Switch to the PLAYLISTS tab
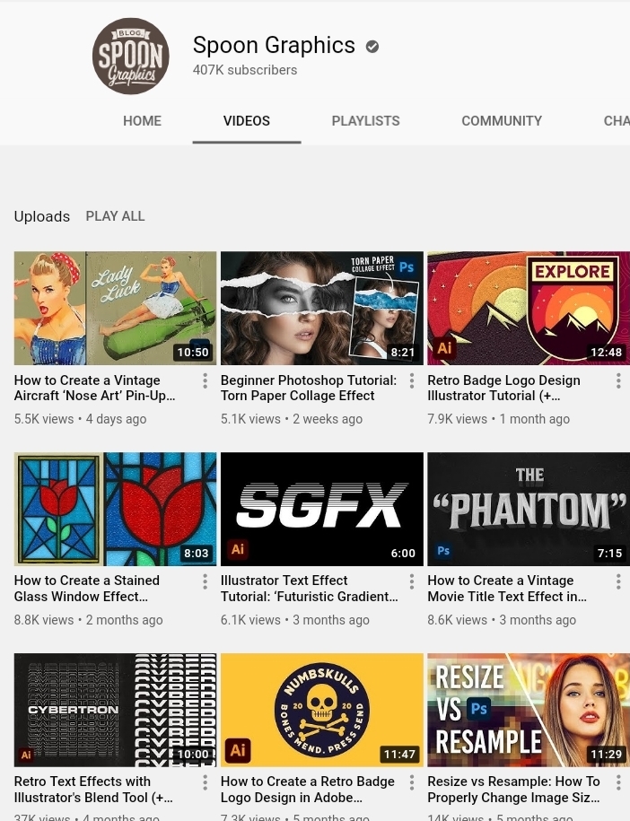 365,121
